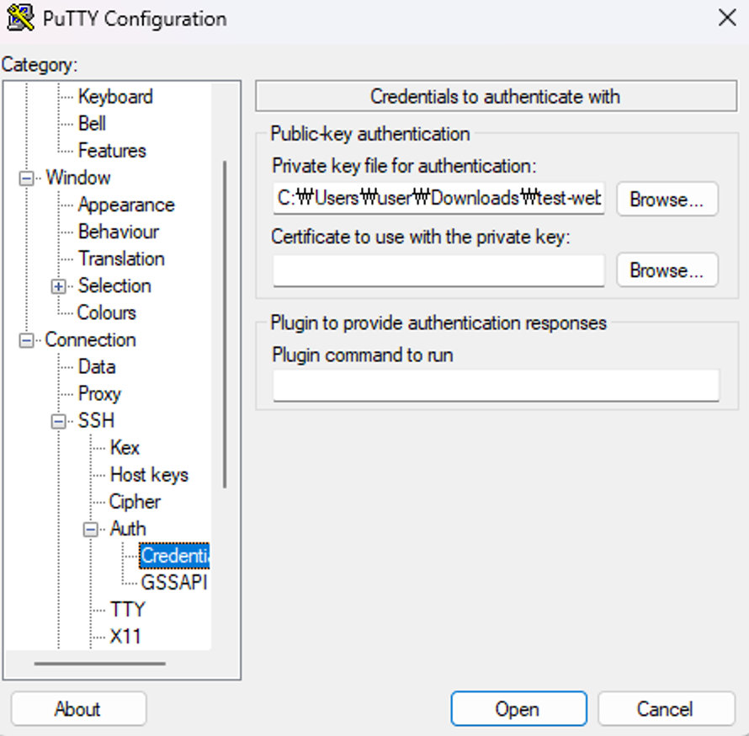Close the PuTTY Configuration window
Image resolution: width=749 pixels, height=736 pixels.
point(727,19)
